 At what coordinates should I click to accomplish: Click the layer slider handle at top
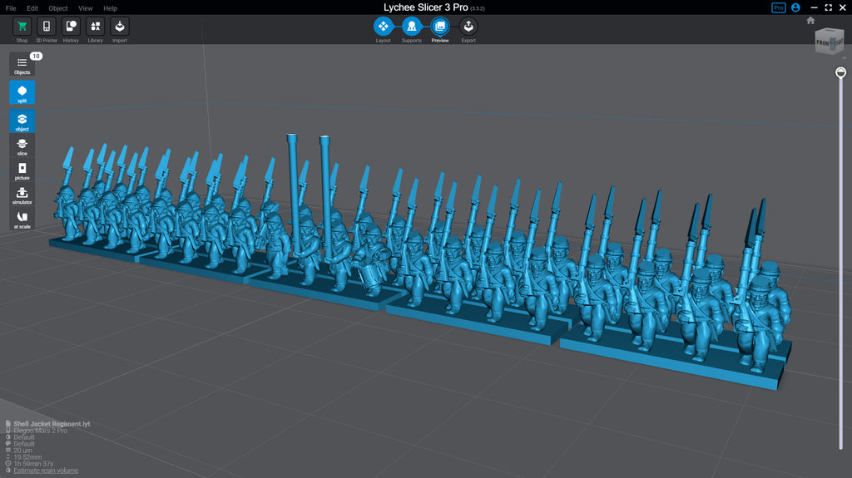[841, 73]
